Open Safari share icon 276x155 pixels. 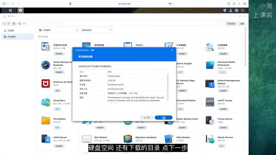click(x=234, y=3)
